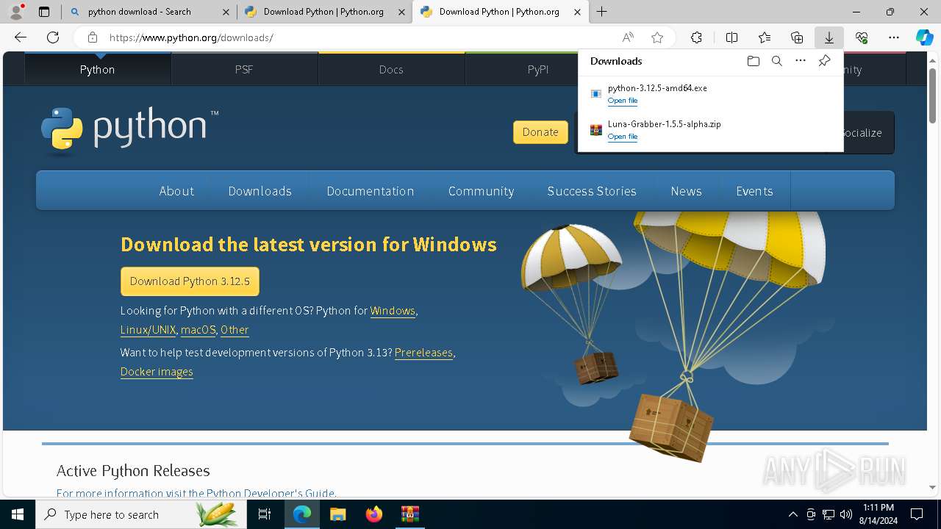Select the Docs top navigation tab

coord(391,69)
